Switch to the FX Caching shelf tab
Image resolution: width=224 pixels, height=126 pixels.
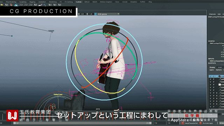click(x=69, y=2)
